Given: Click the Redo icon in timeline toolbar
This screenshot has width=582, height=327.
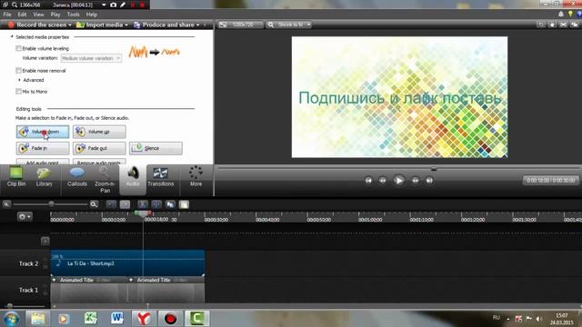Looking at the screenshot, I should (125, 204).
